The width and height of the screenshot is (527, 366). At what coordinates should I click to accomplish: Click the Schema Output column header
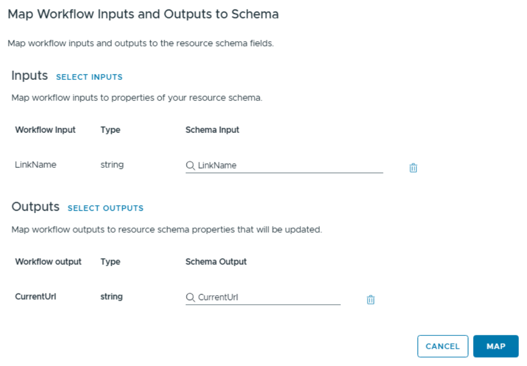tap(216, 261)
